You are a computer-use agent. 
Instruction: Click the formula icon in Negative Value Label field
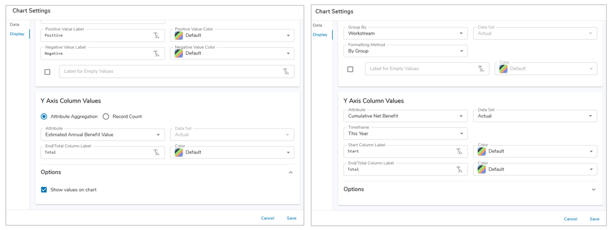click(156, 54)
